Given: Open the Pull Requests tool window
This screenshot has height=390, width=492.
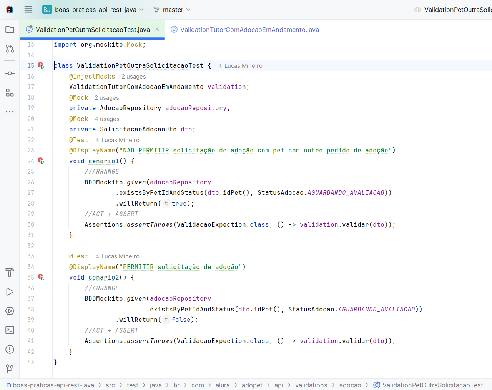Looking at the screenshot, I should tap(10, 49).
